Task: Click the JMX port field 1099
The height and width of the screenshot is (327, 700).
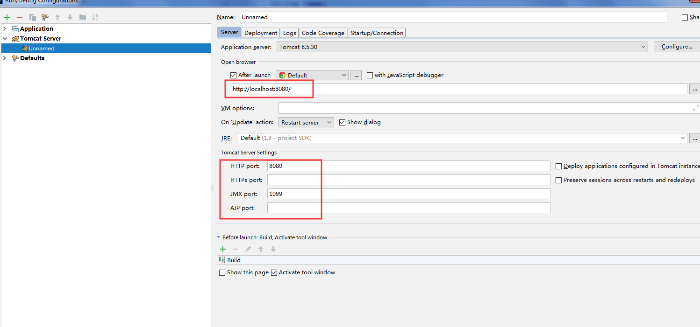Action: click(409, 194)
